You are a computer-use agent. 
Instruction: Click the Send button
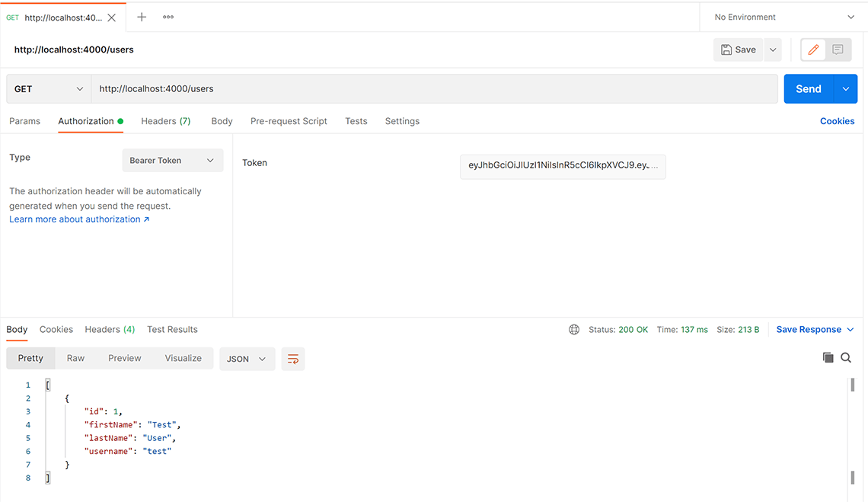tap(809, 88)
